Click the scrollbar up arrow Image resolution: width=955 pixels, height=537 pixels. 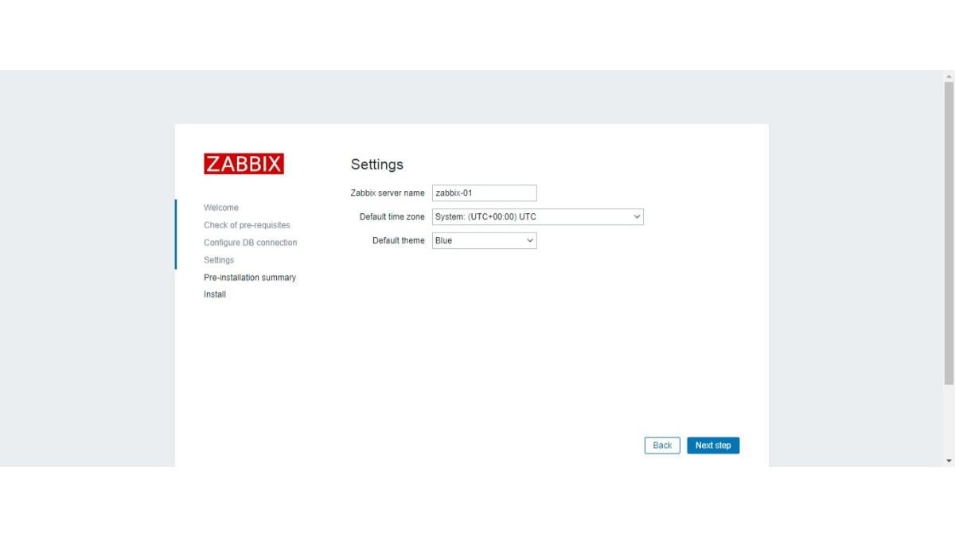[x=949, y=76]
